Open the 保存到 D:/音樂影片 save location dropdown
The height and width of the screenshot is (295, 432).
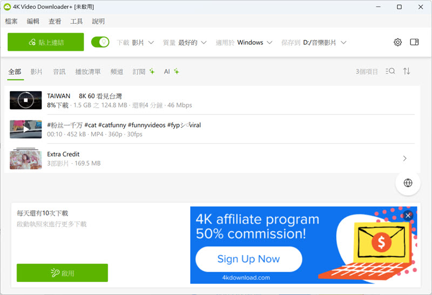point(314,43)
